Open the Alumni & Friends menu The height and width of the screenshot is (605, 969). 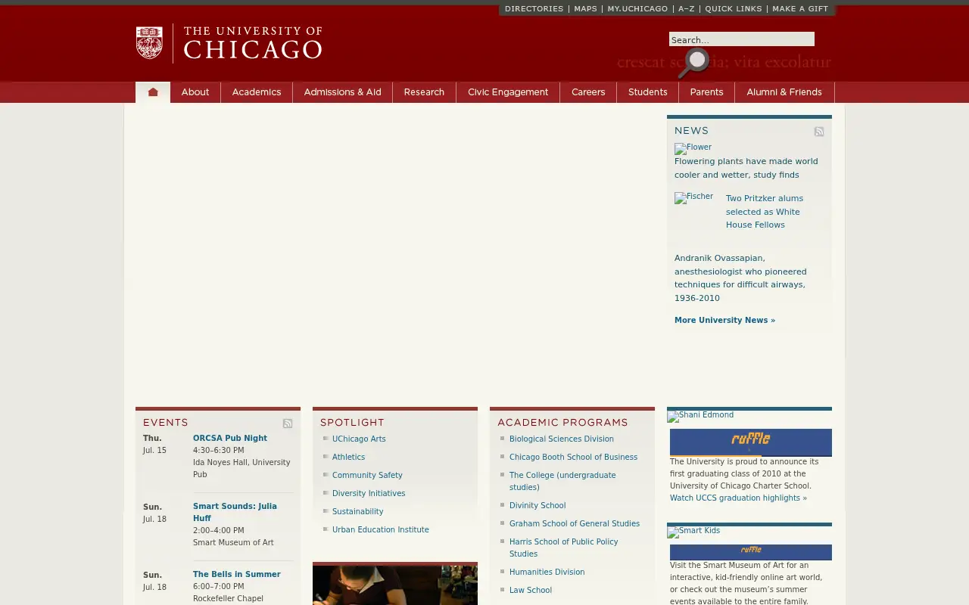click(x=784, y=92)
